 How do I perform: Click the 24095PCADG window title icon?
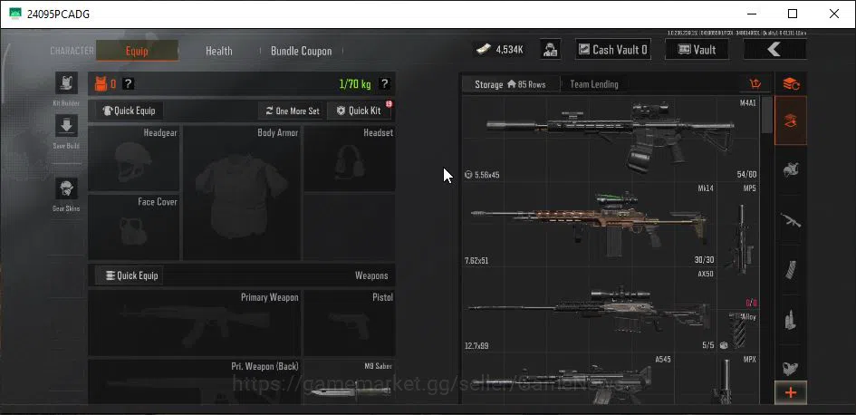coord(15,14)
